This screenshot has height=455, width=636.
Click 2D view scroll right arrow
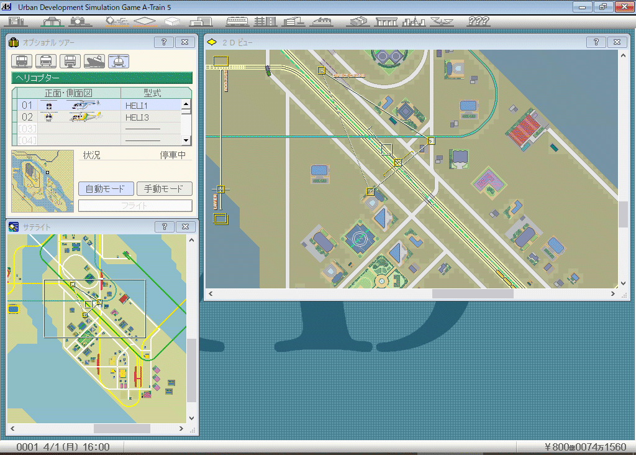click(613, 293)
